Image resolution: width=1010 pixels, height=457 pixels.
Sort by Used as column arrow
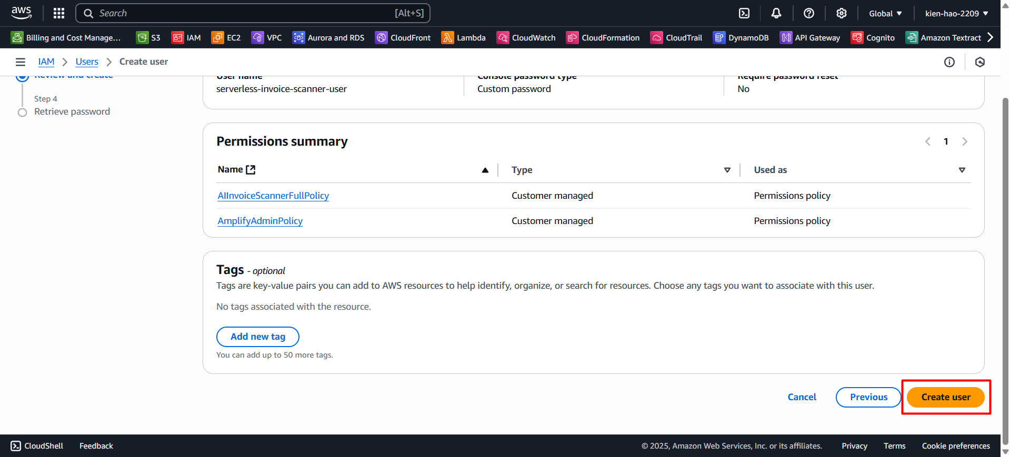tap(962, 170)
